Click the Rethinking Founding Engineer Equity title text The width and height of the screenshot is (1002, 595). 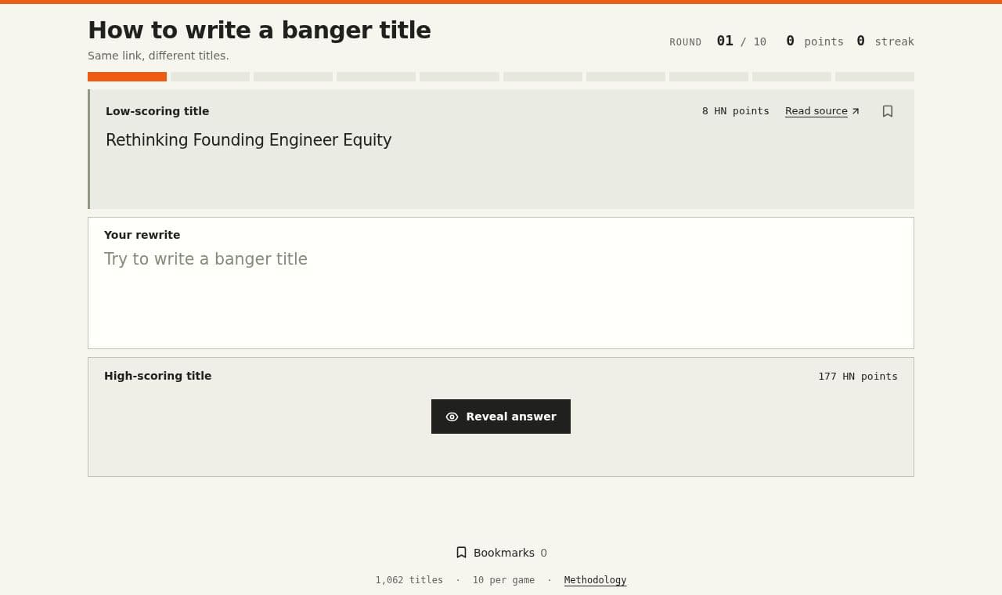[x=249, y=140]
